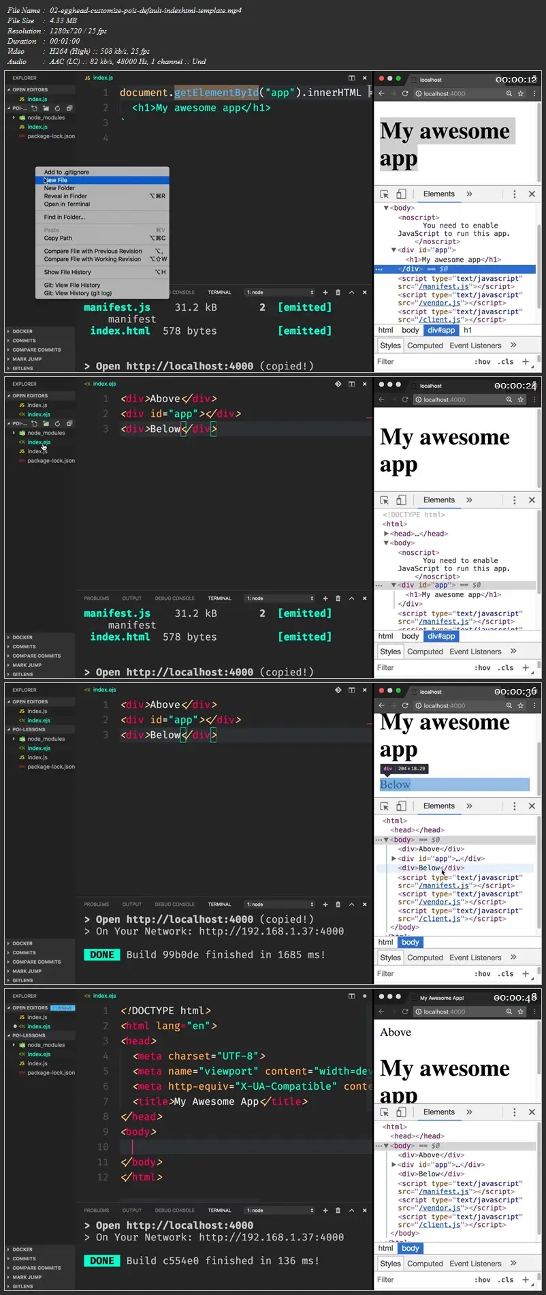Click trash terminal icon in 00:00:48 frame
The width and height of the screenshot is (546, 1295).
point(338,1210)
